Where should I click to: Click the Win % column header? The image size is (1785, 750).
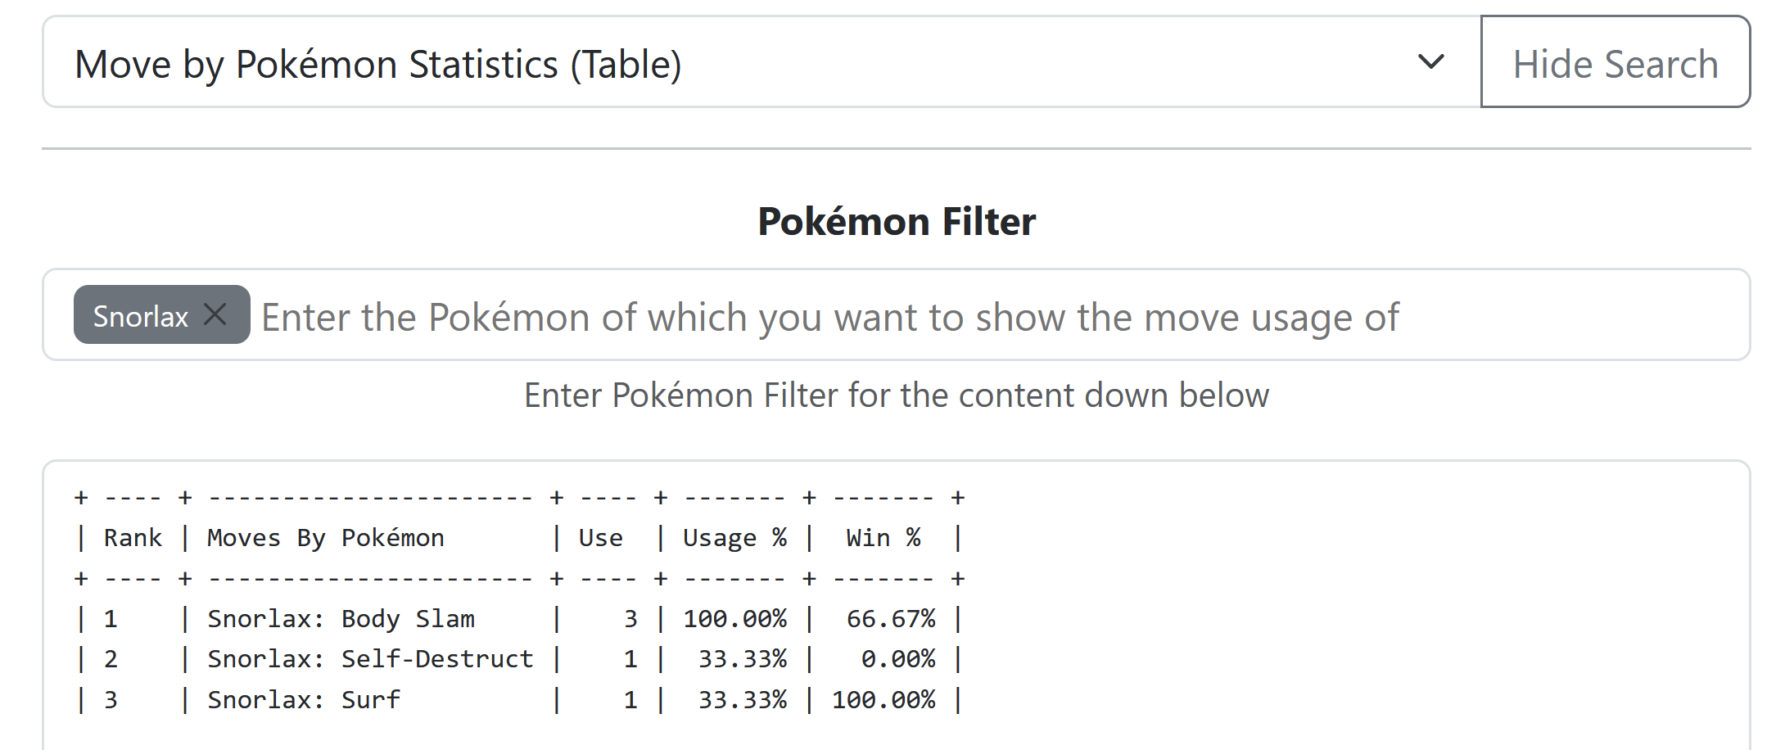click(x=883, y=538)
